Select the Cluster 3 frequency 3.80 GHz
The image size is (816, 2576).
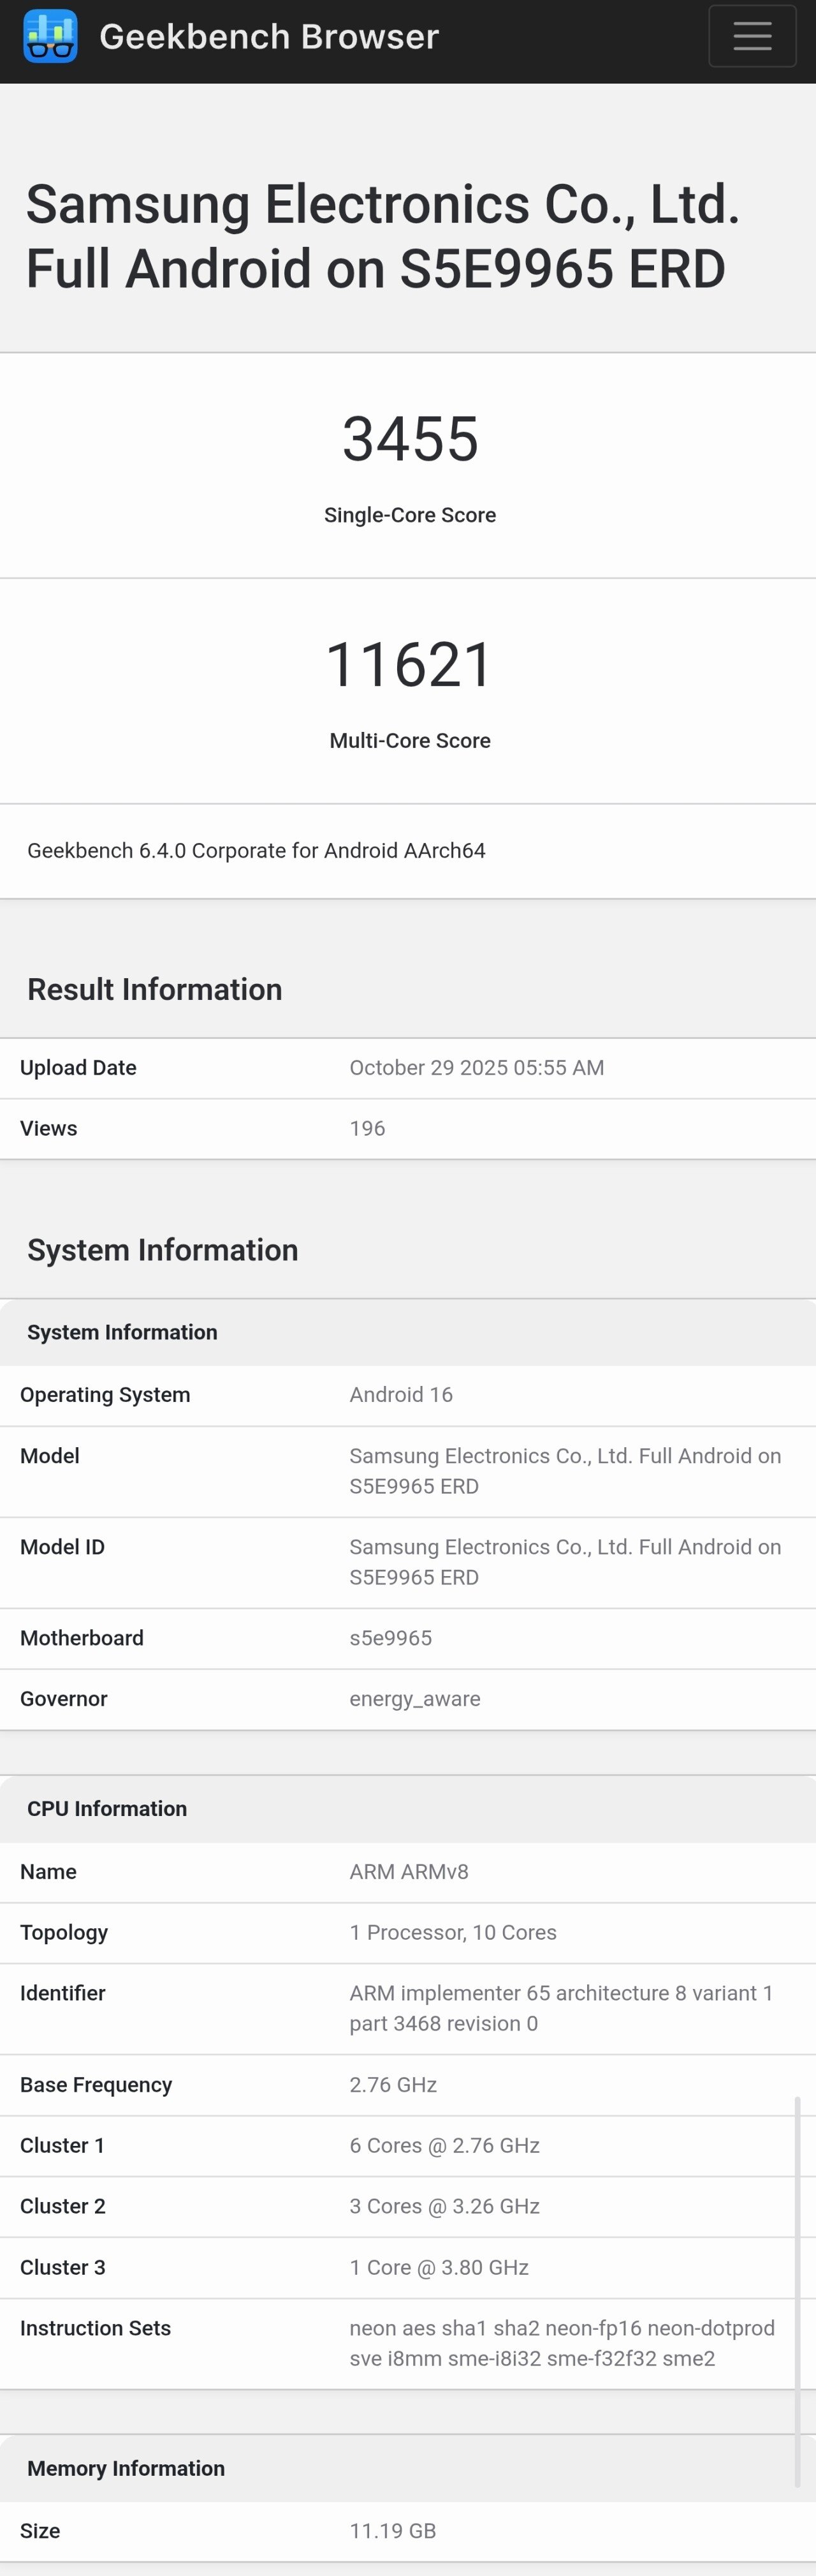tap(439, 2268)
